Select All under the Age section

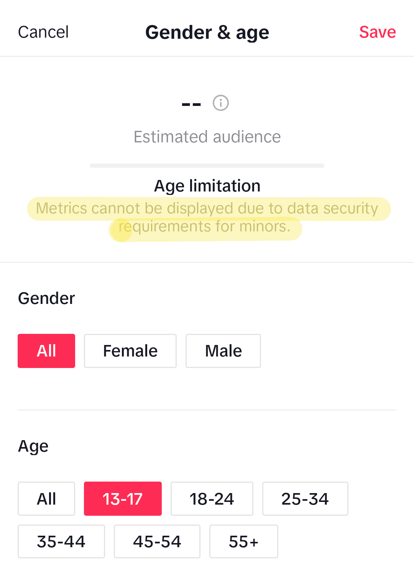46,498
